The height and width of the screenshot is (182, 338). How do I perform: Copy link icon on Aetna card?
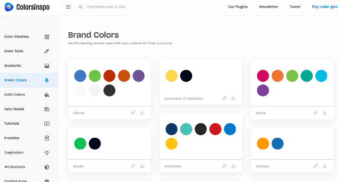tap(316, 113)
